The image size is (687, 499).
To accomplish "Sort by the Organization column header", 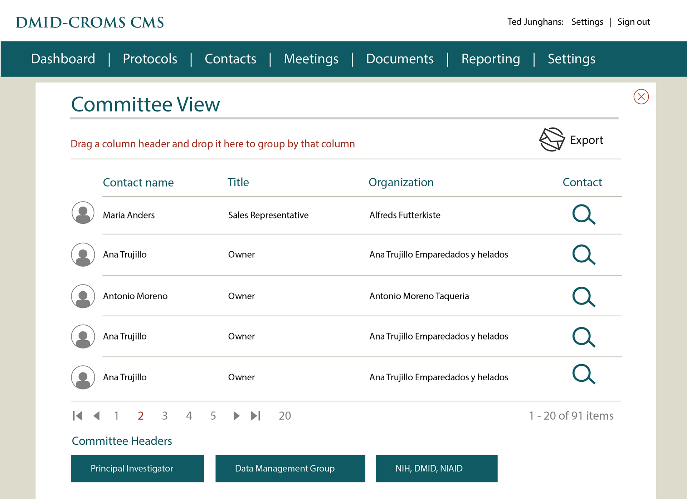I will [401, 182].
